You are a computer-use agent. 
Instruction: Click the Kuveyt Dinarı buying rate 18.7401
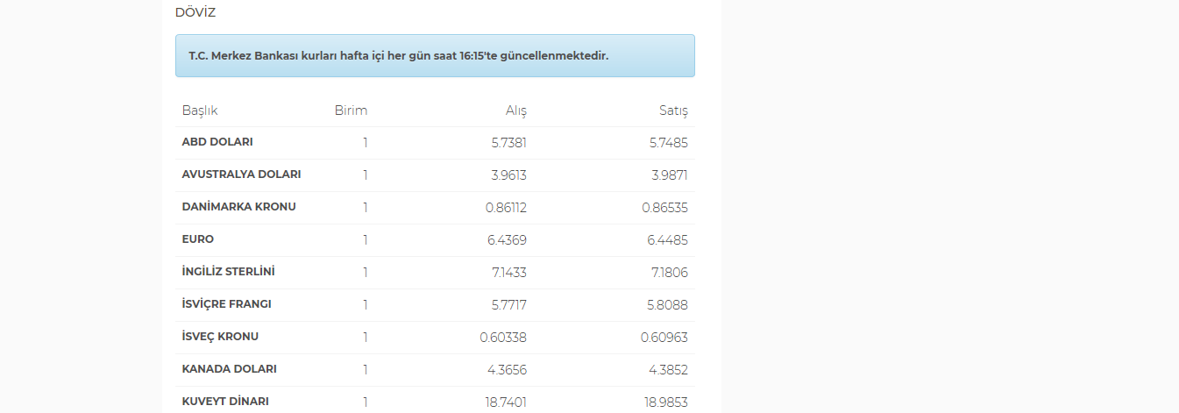pos(507,402)
